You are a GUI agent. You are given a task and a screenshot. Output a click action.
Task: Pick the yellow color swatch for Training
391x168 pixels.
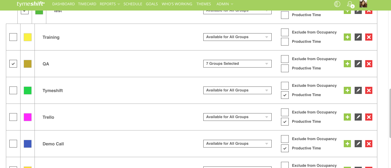28,37
